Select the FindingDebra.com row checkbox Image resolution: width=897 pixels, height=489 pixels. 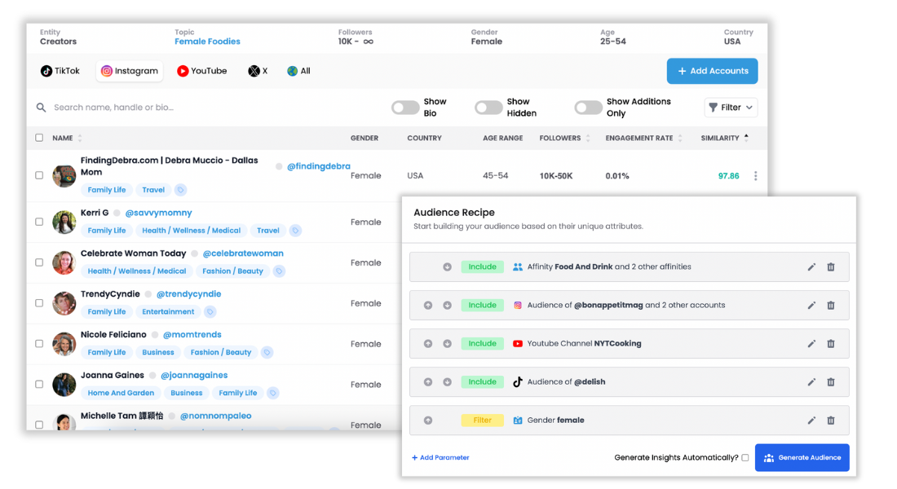point(39,175)
